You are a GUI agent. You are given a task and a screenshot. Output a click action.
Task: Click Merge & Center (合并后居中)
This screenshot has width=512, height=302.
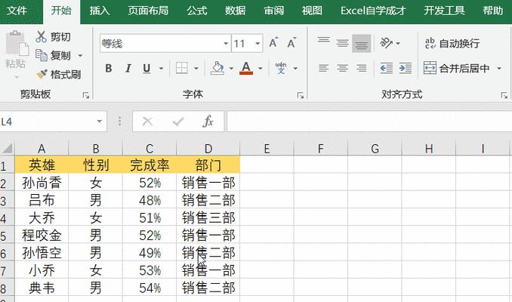point(456,68)
